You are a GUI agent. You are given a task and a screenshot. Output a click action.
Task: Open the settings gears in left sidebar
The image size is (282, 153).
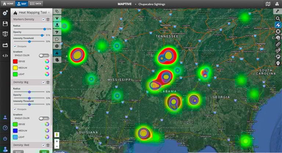click(x=5, y=13)
